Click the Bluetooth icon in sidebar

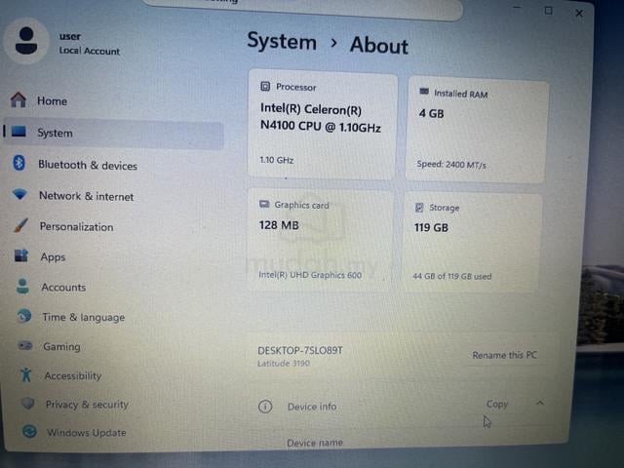point(19,163)
